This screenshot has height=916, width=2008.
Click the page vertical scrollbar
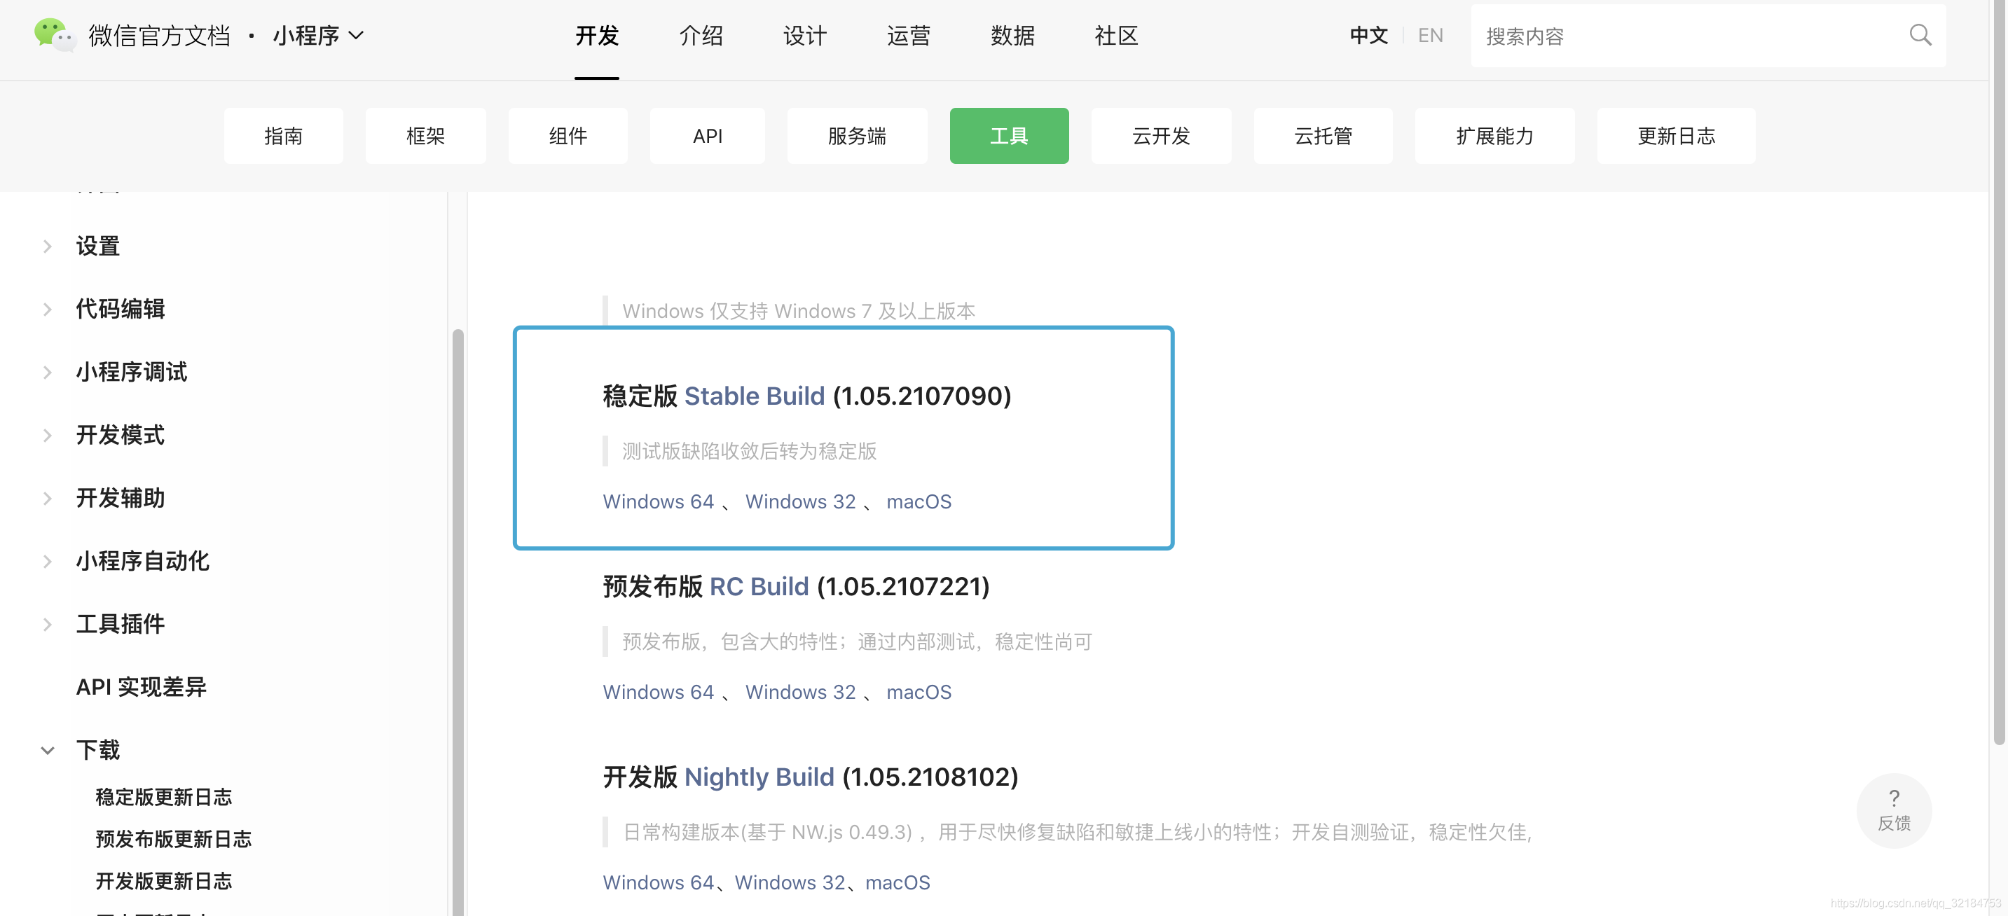(x=2000, y=373)
